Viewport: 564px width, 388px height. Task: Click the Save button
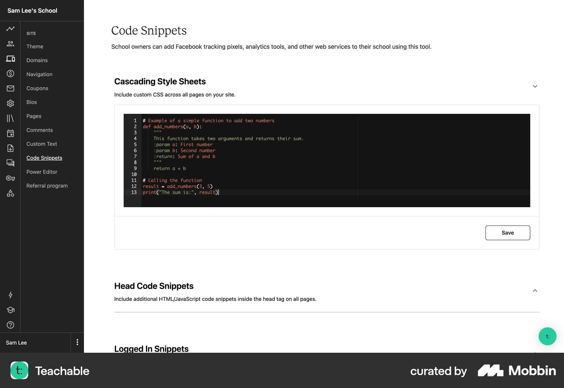click(508, 233)
